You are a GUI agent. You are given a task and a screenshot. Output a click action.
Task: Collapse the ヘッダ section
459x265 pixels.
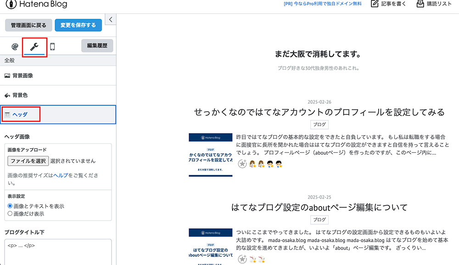58,114
